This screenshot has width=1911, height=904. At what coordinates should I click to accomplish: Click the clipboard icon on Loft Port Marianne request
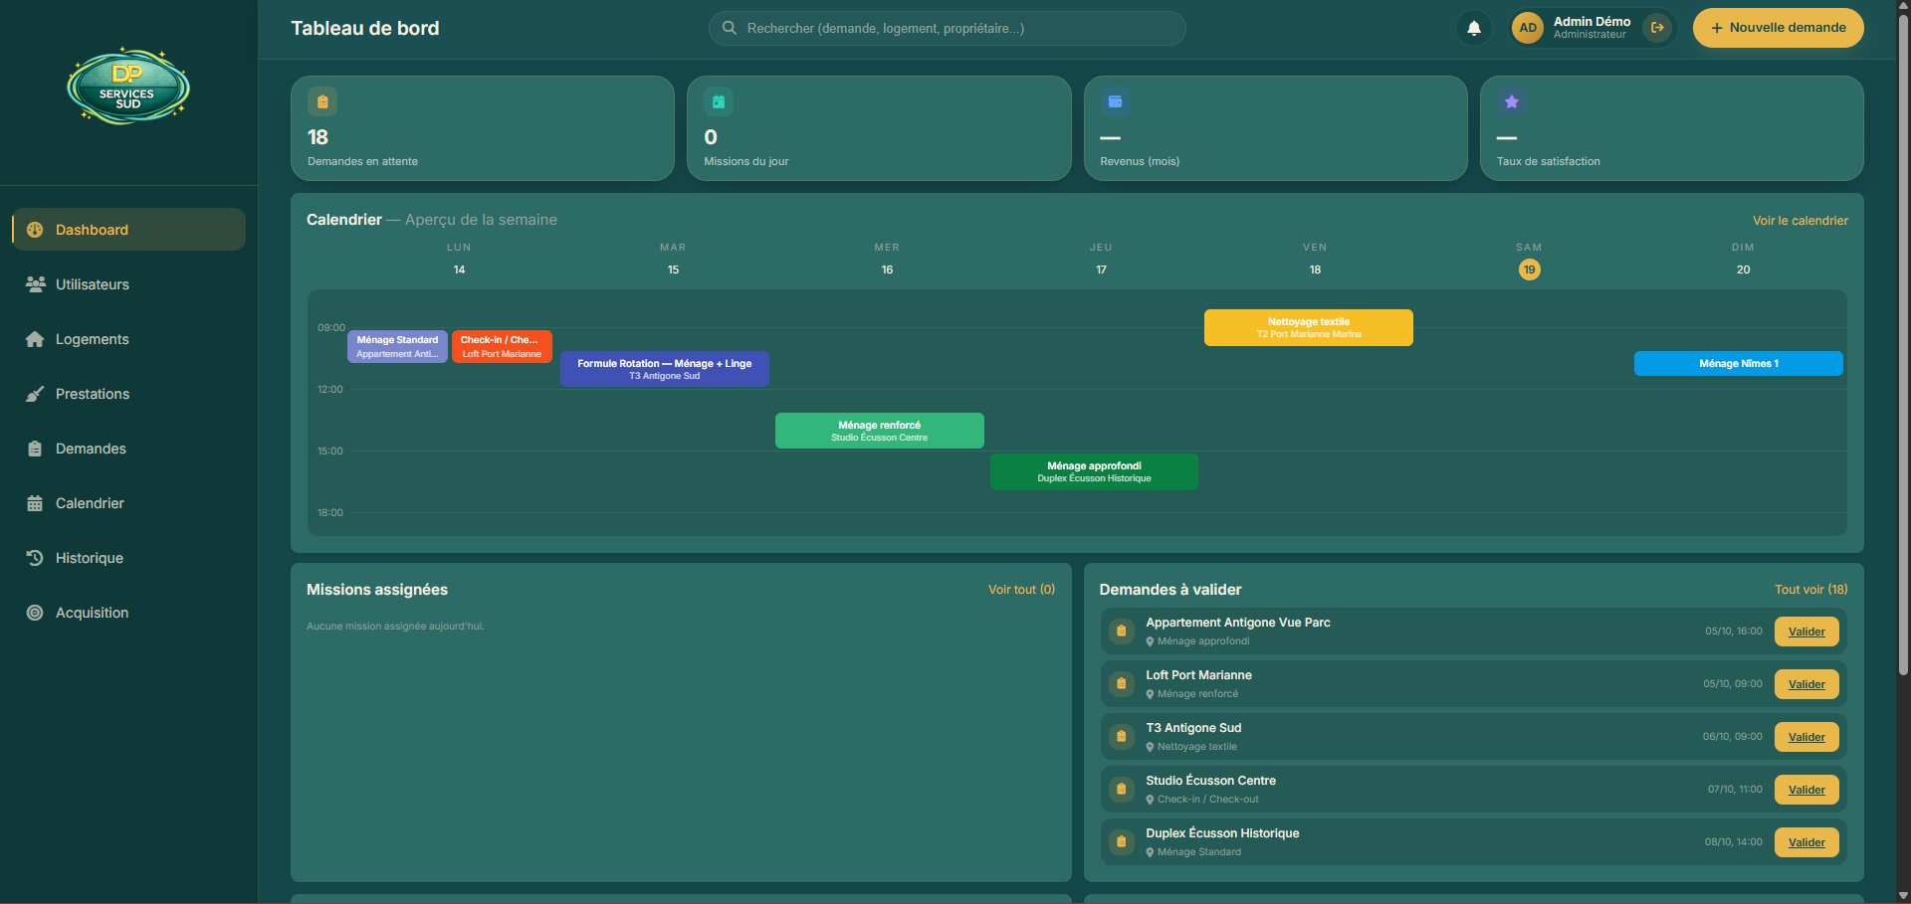[x=1122, y=684]
